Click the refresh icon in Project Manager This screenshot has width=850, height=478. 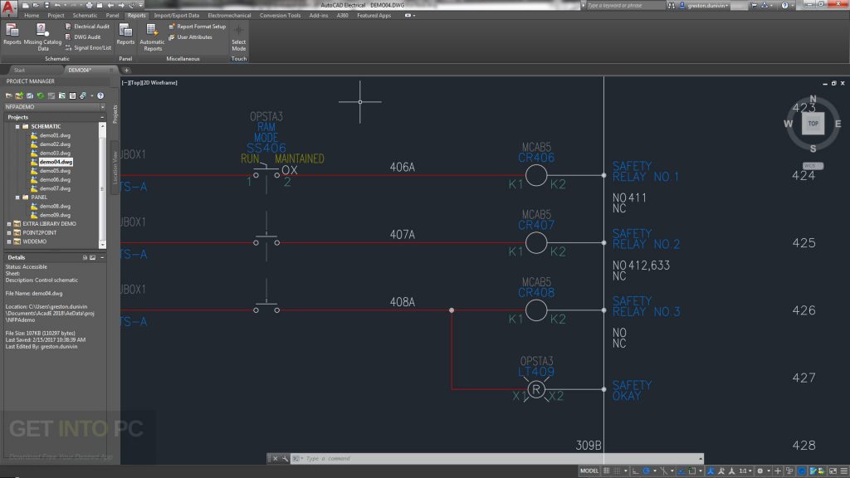click(x=40, y=96)
